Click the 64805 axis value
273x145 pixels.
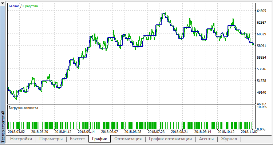click(261, 11)
